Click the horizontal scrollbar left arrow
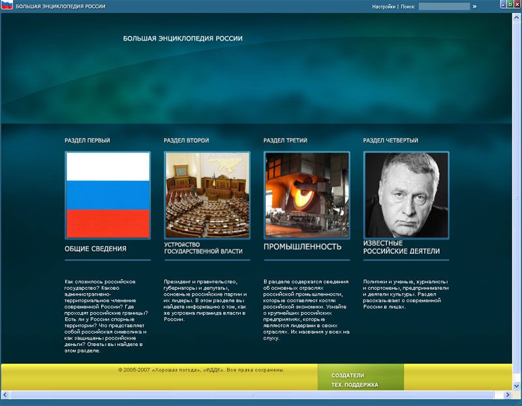This screenshot has height=406, width=522. point(5,395)
